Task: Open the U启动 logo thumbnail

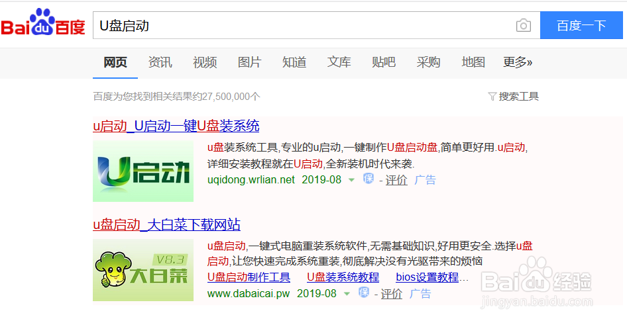Action: [143, 171]
